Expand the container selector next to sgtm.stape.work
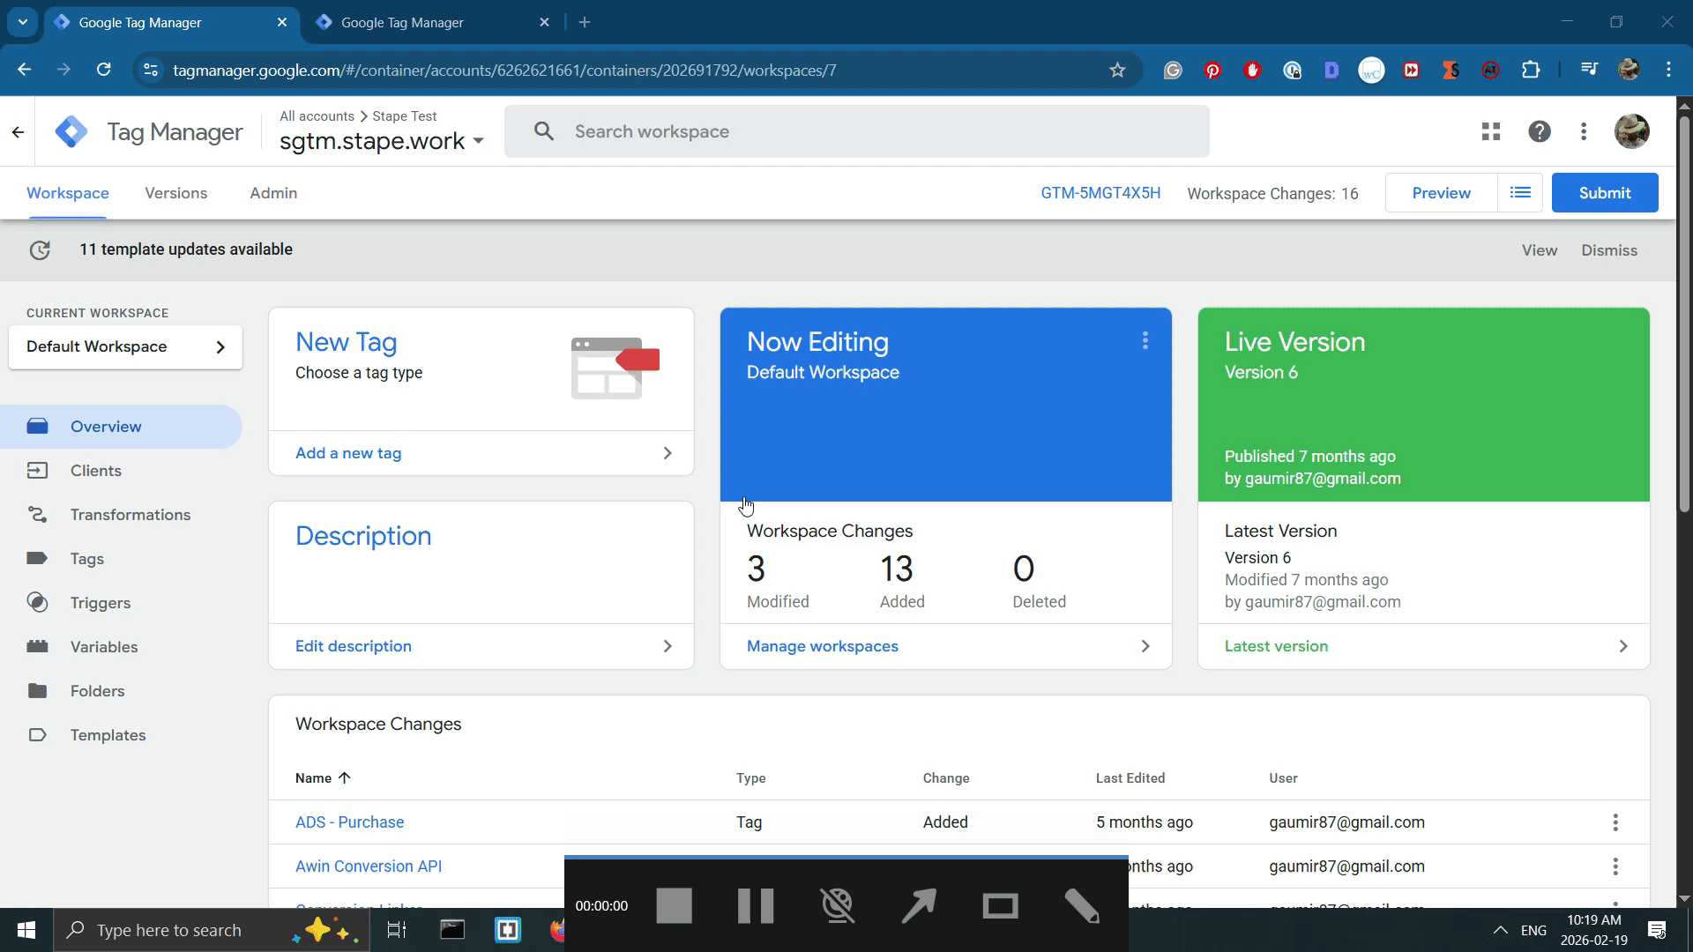This screenshot has width=1693, height=952. click(x=480, y=141)
